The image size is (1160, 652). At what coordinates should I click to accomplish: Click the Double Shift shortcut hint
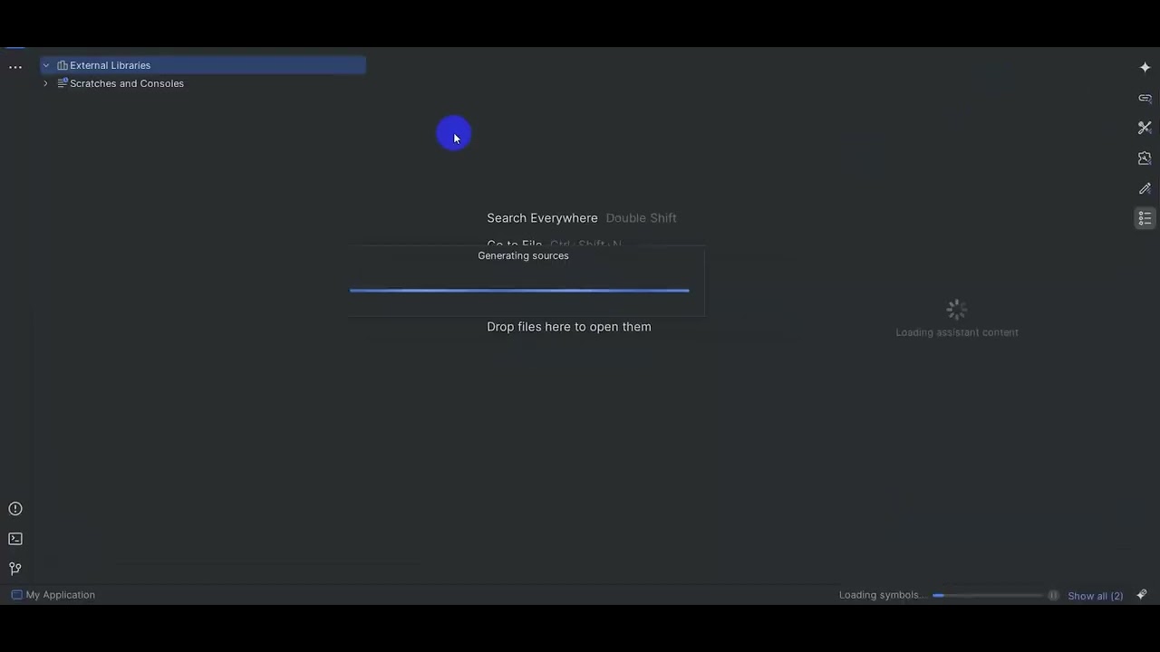coord(641,218)
